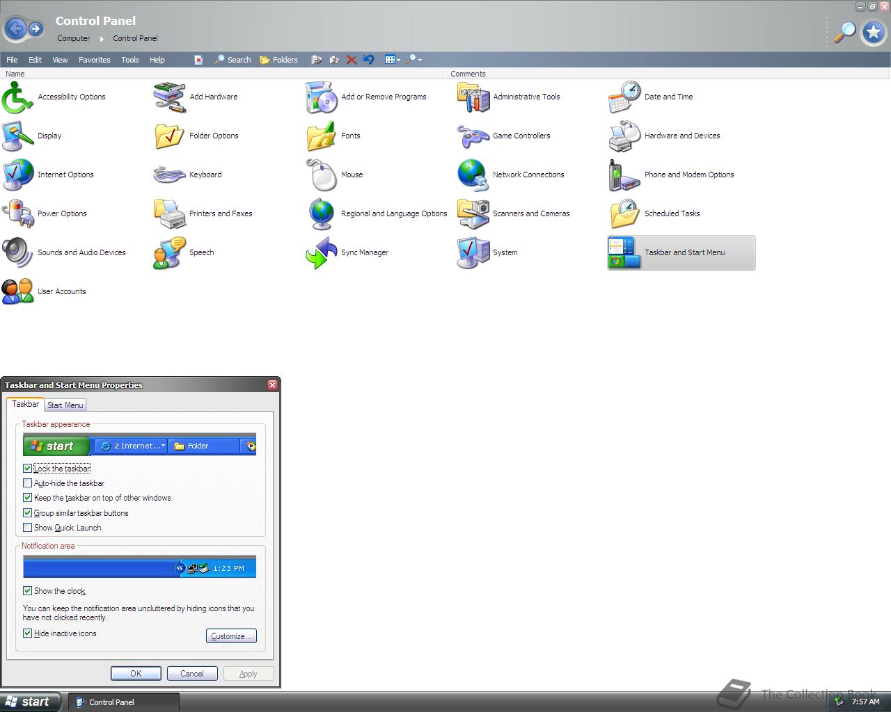This screenshot has width=891, height=712.
Task: Open Accessibility Options applet
Action: coord(54,97)
